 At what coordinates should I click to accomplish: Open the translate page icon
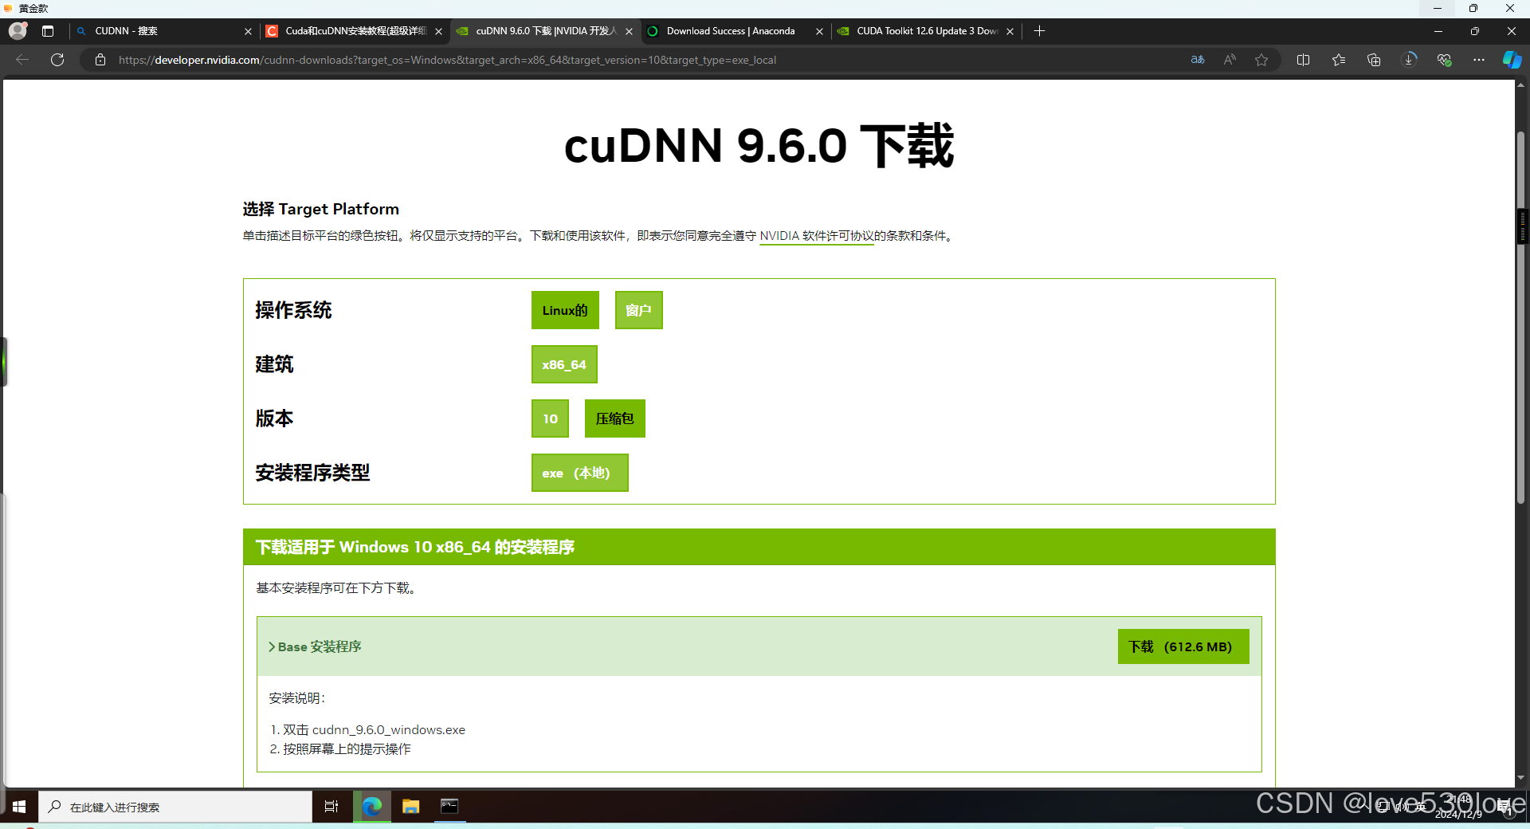[1198, 60]
